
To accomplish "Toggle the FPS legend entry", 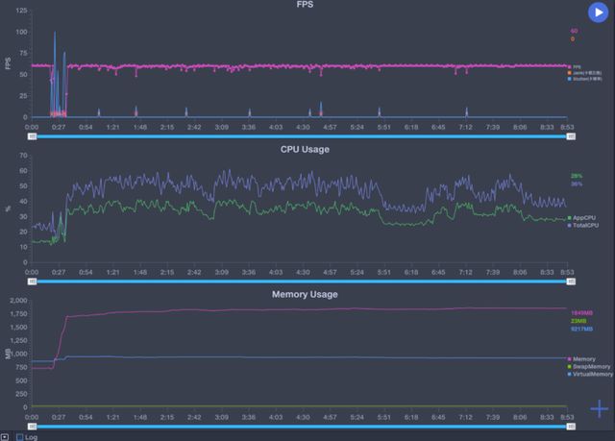I will click(x=577, y=66).
